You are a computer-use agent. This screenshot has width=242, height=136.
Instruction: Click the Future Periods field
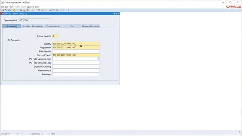click(x=56, y=36)
